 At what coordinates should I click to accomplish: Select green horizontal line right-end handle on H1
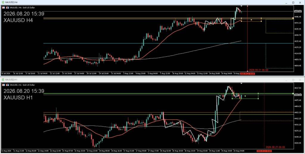click(293, 94)
